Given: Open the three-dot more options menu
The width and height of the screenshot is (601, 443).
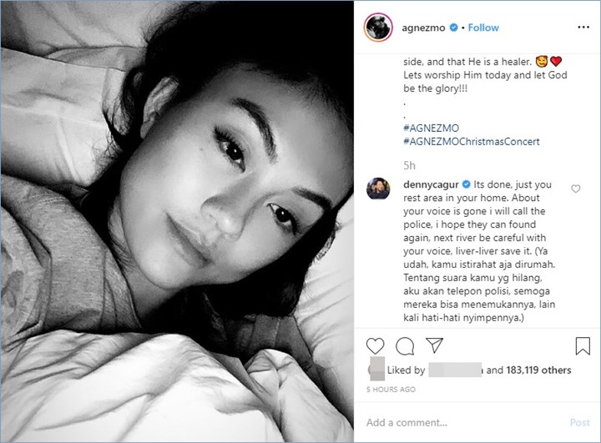Looking at the screenshot, I should pyautogui.click(x=583, y=27).
